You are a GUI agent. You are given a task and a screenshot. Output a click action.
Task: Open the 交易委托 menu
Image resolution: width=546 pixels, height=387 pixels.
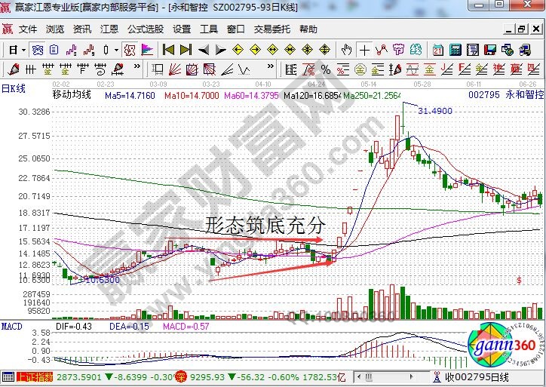pyautogui.click(x=271, y=29)
